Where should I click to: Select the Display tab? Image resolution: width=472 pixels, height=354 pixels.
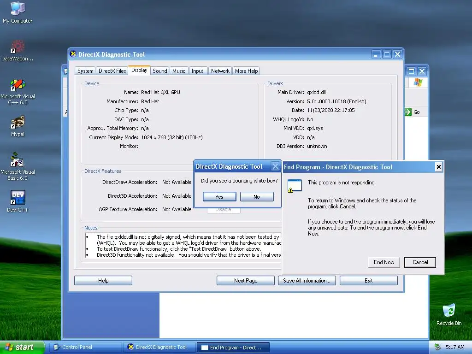pos(139,70)
